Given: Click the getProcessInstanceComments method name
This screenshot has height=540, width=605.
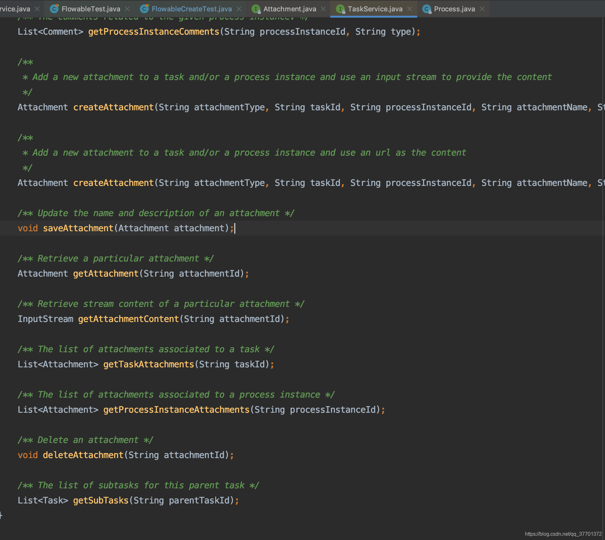Looking at the screenshot, I should pyautogui.click(x=153, y=32).
